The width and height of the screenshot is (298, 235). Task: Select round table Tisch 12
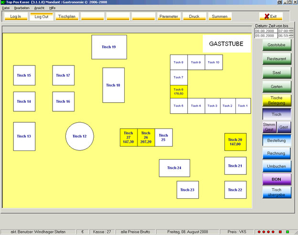pyautogui.click(x=79, y=136)
